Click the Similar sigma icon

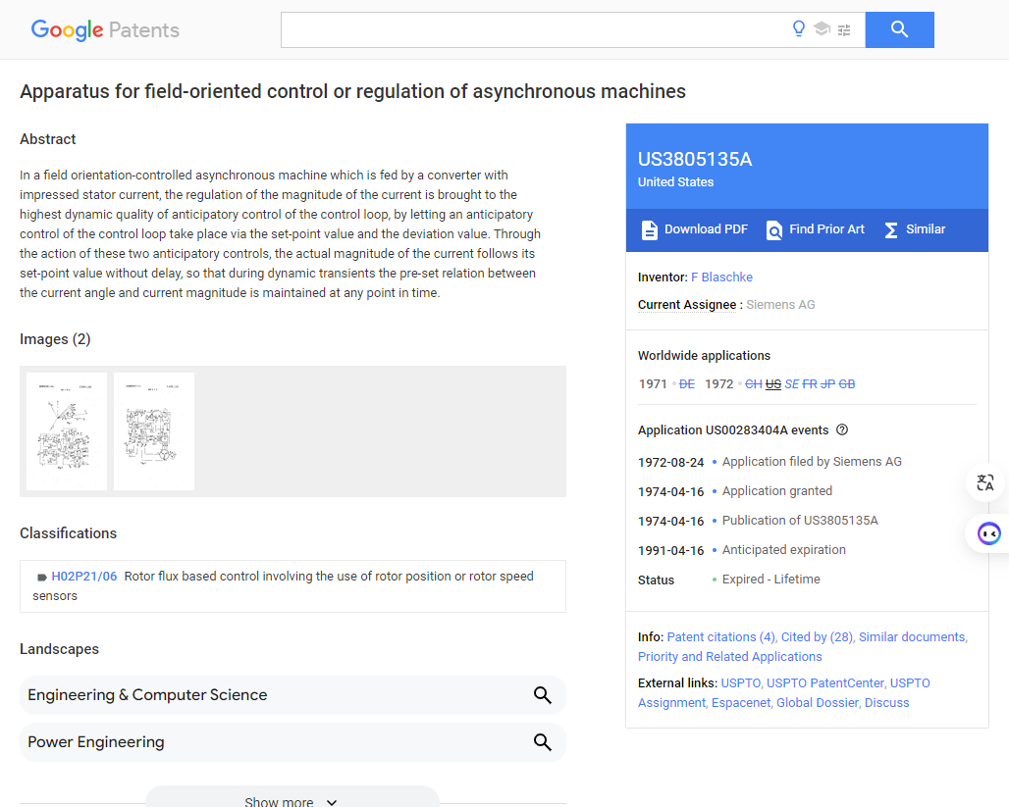pyautogui.click(x=890, y=229)
